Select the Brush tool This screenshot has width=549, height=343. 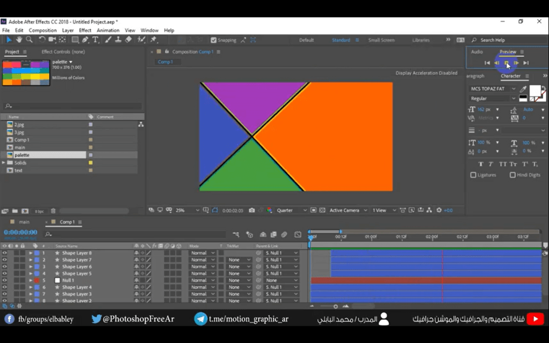click(108, 40)
